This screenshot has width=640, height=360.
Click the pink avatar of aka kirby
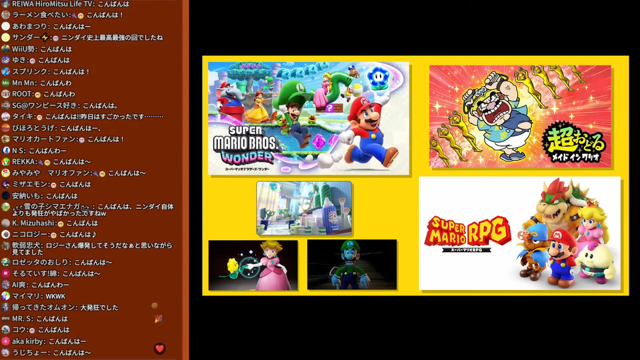[x=5, y=341]
